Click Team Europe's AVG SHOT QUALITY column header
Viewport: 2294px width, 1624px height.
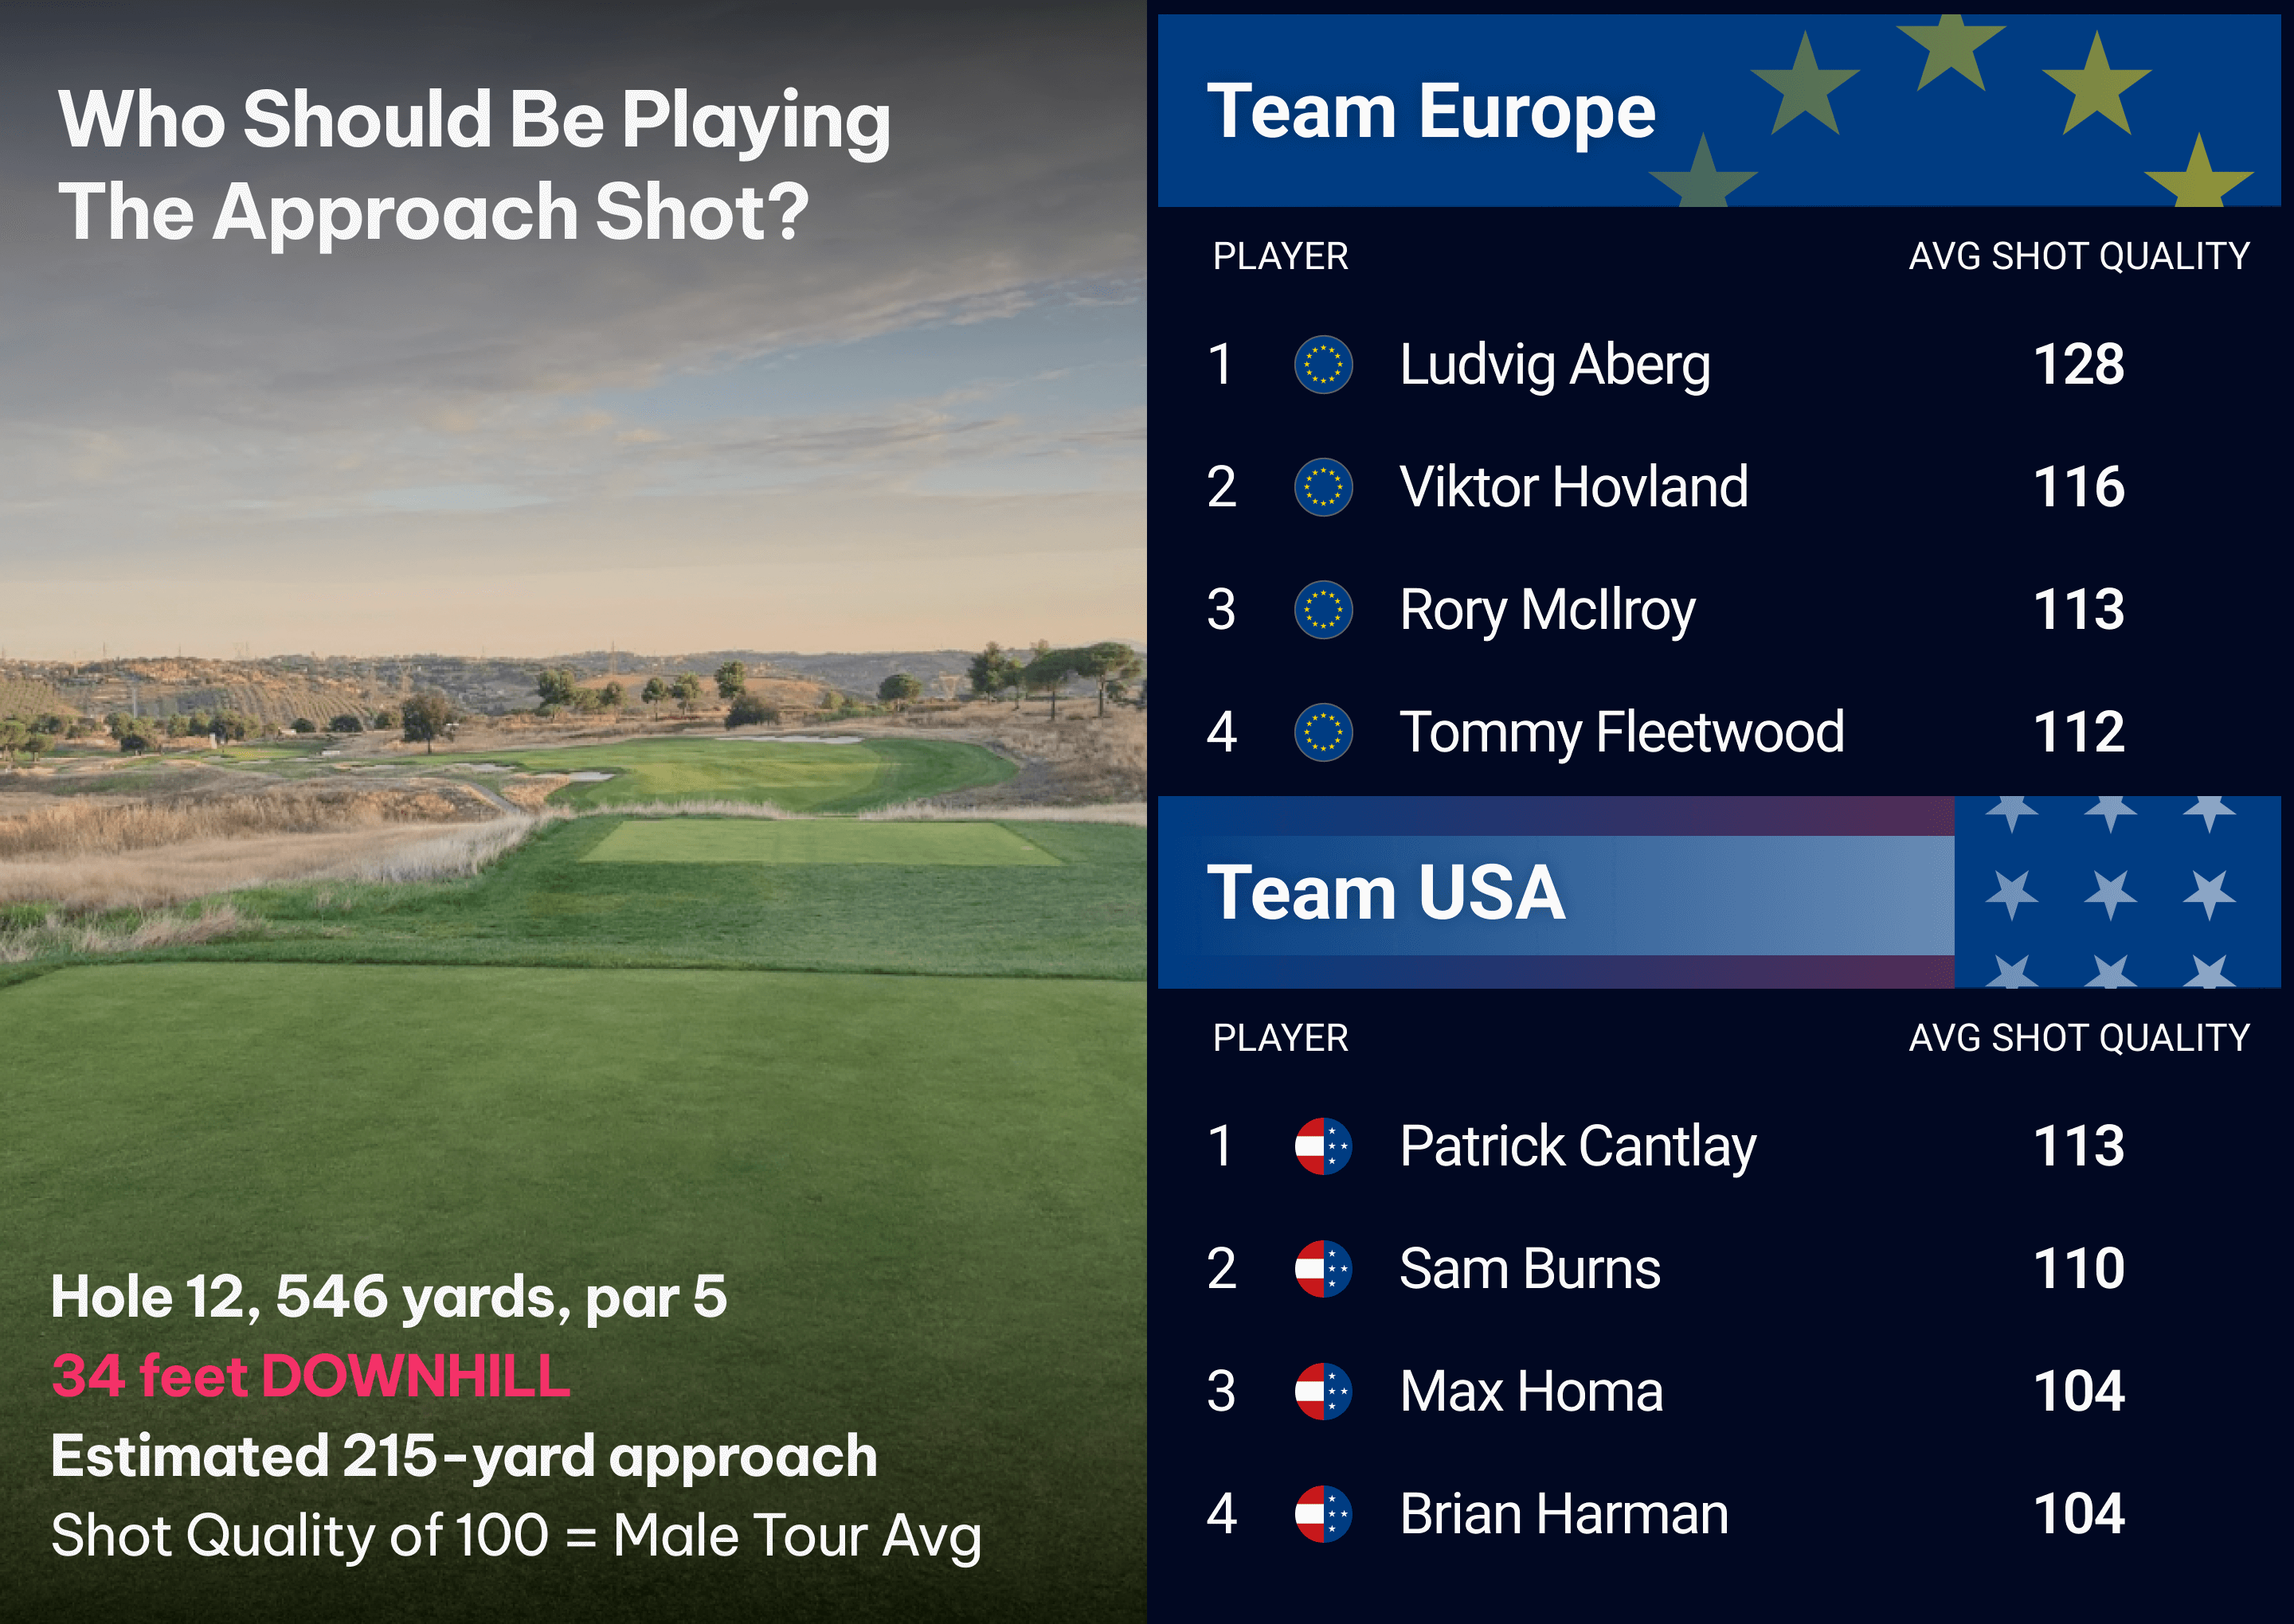pyautogui.click(x=2078, y=257)
